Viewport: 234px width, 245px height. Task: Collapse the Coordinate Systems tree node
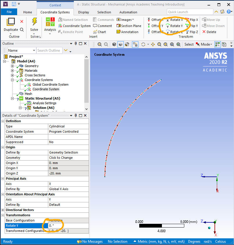pos(12,80)
